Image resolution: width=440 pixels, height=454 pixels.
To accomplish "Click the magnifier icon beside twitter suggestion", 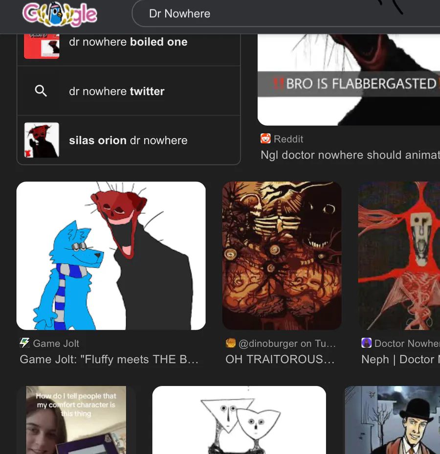I will 41,91.
